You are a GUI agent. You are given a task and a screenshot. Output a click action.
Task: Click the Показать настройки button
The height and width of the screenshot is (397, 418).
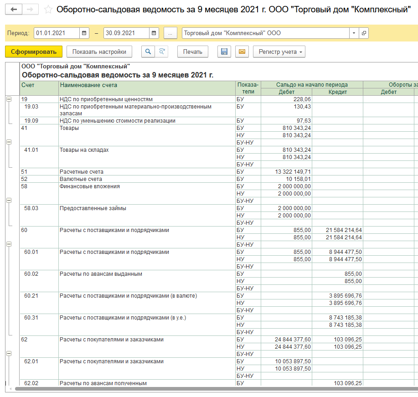point(99,52)
